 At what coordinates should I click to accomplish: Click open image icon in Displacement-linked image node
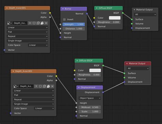coord(48,86)
